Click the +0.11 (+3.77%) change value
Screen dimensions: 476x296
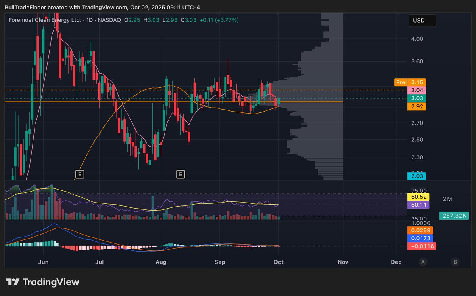(x=219, y=20)
